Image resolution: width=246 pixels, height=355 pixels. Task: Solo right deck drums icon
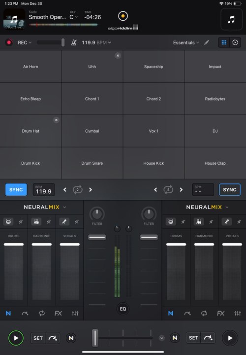pos(171,222)
